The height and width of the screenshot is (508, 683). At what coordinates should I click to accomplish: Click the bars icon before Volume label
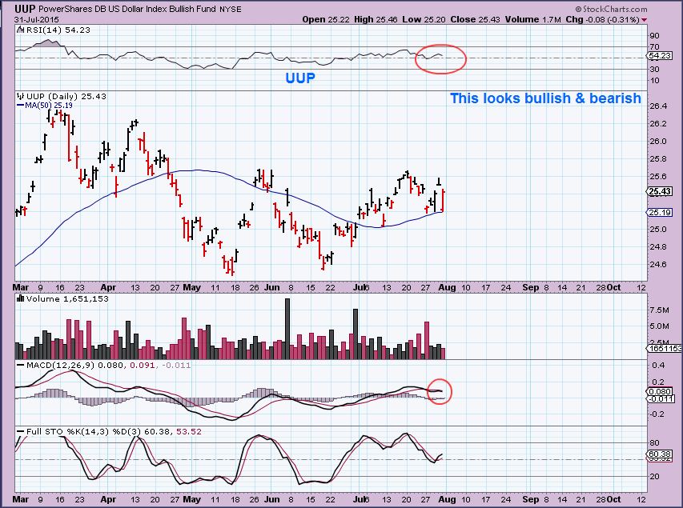point(20,298)
